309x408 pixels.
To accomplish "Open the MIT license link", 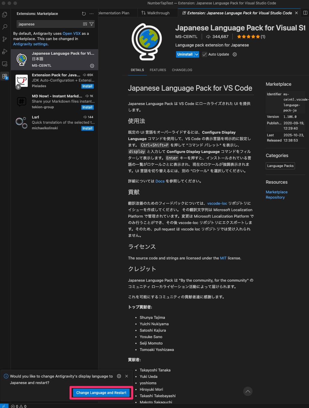I will coord(223,258).
